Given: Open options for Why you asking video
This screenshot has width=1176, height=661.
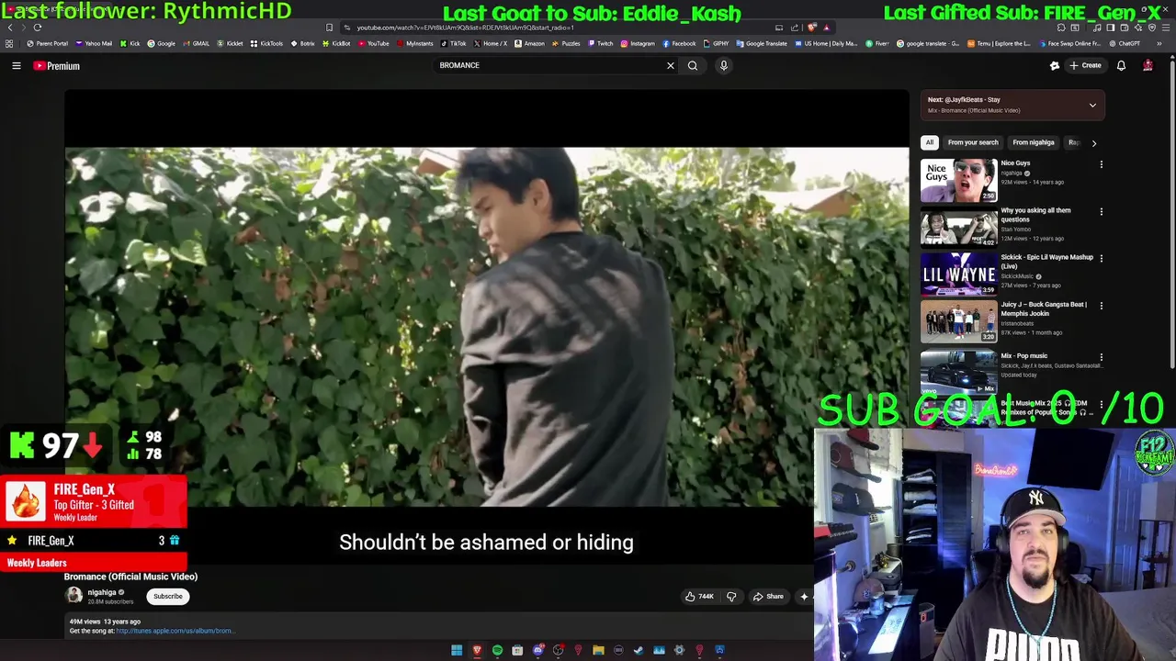Looking at the screenshot, I should pos(1102,211).
